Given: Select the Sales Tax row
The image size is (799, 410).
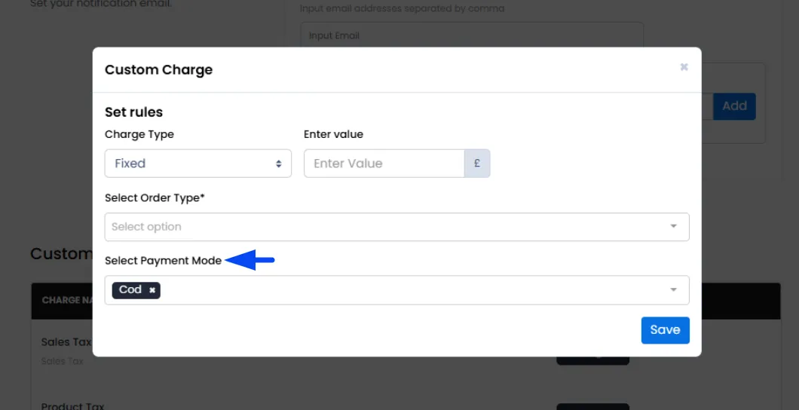Looking at the screenshot, I should pos(66,343).
